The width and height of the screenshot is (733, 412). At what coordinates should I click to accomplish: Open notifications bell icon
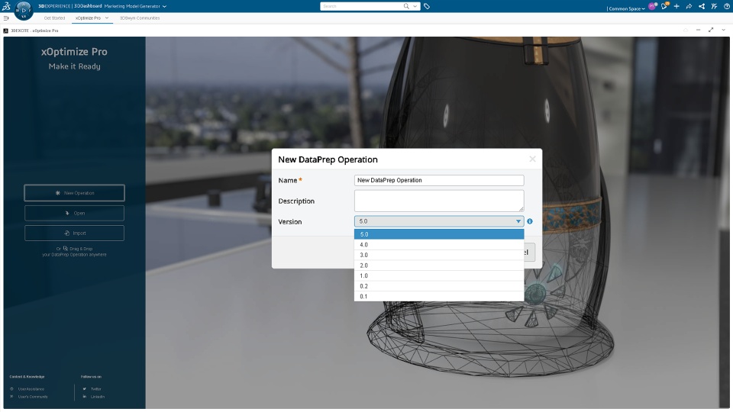[664, 6]
